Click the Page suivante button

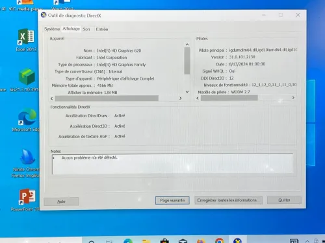(172, 200)
